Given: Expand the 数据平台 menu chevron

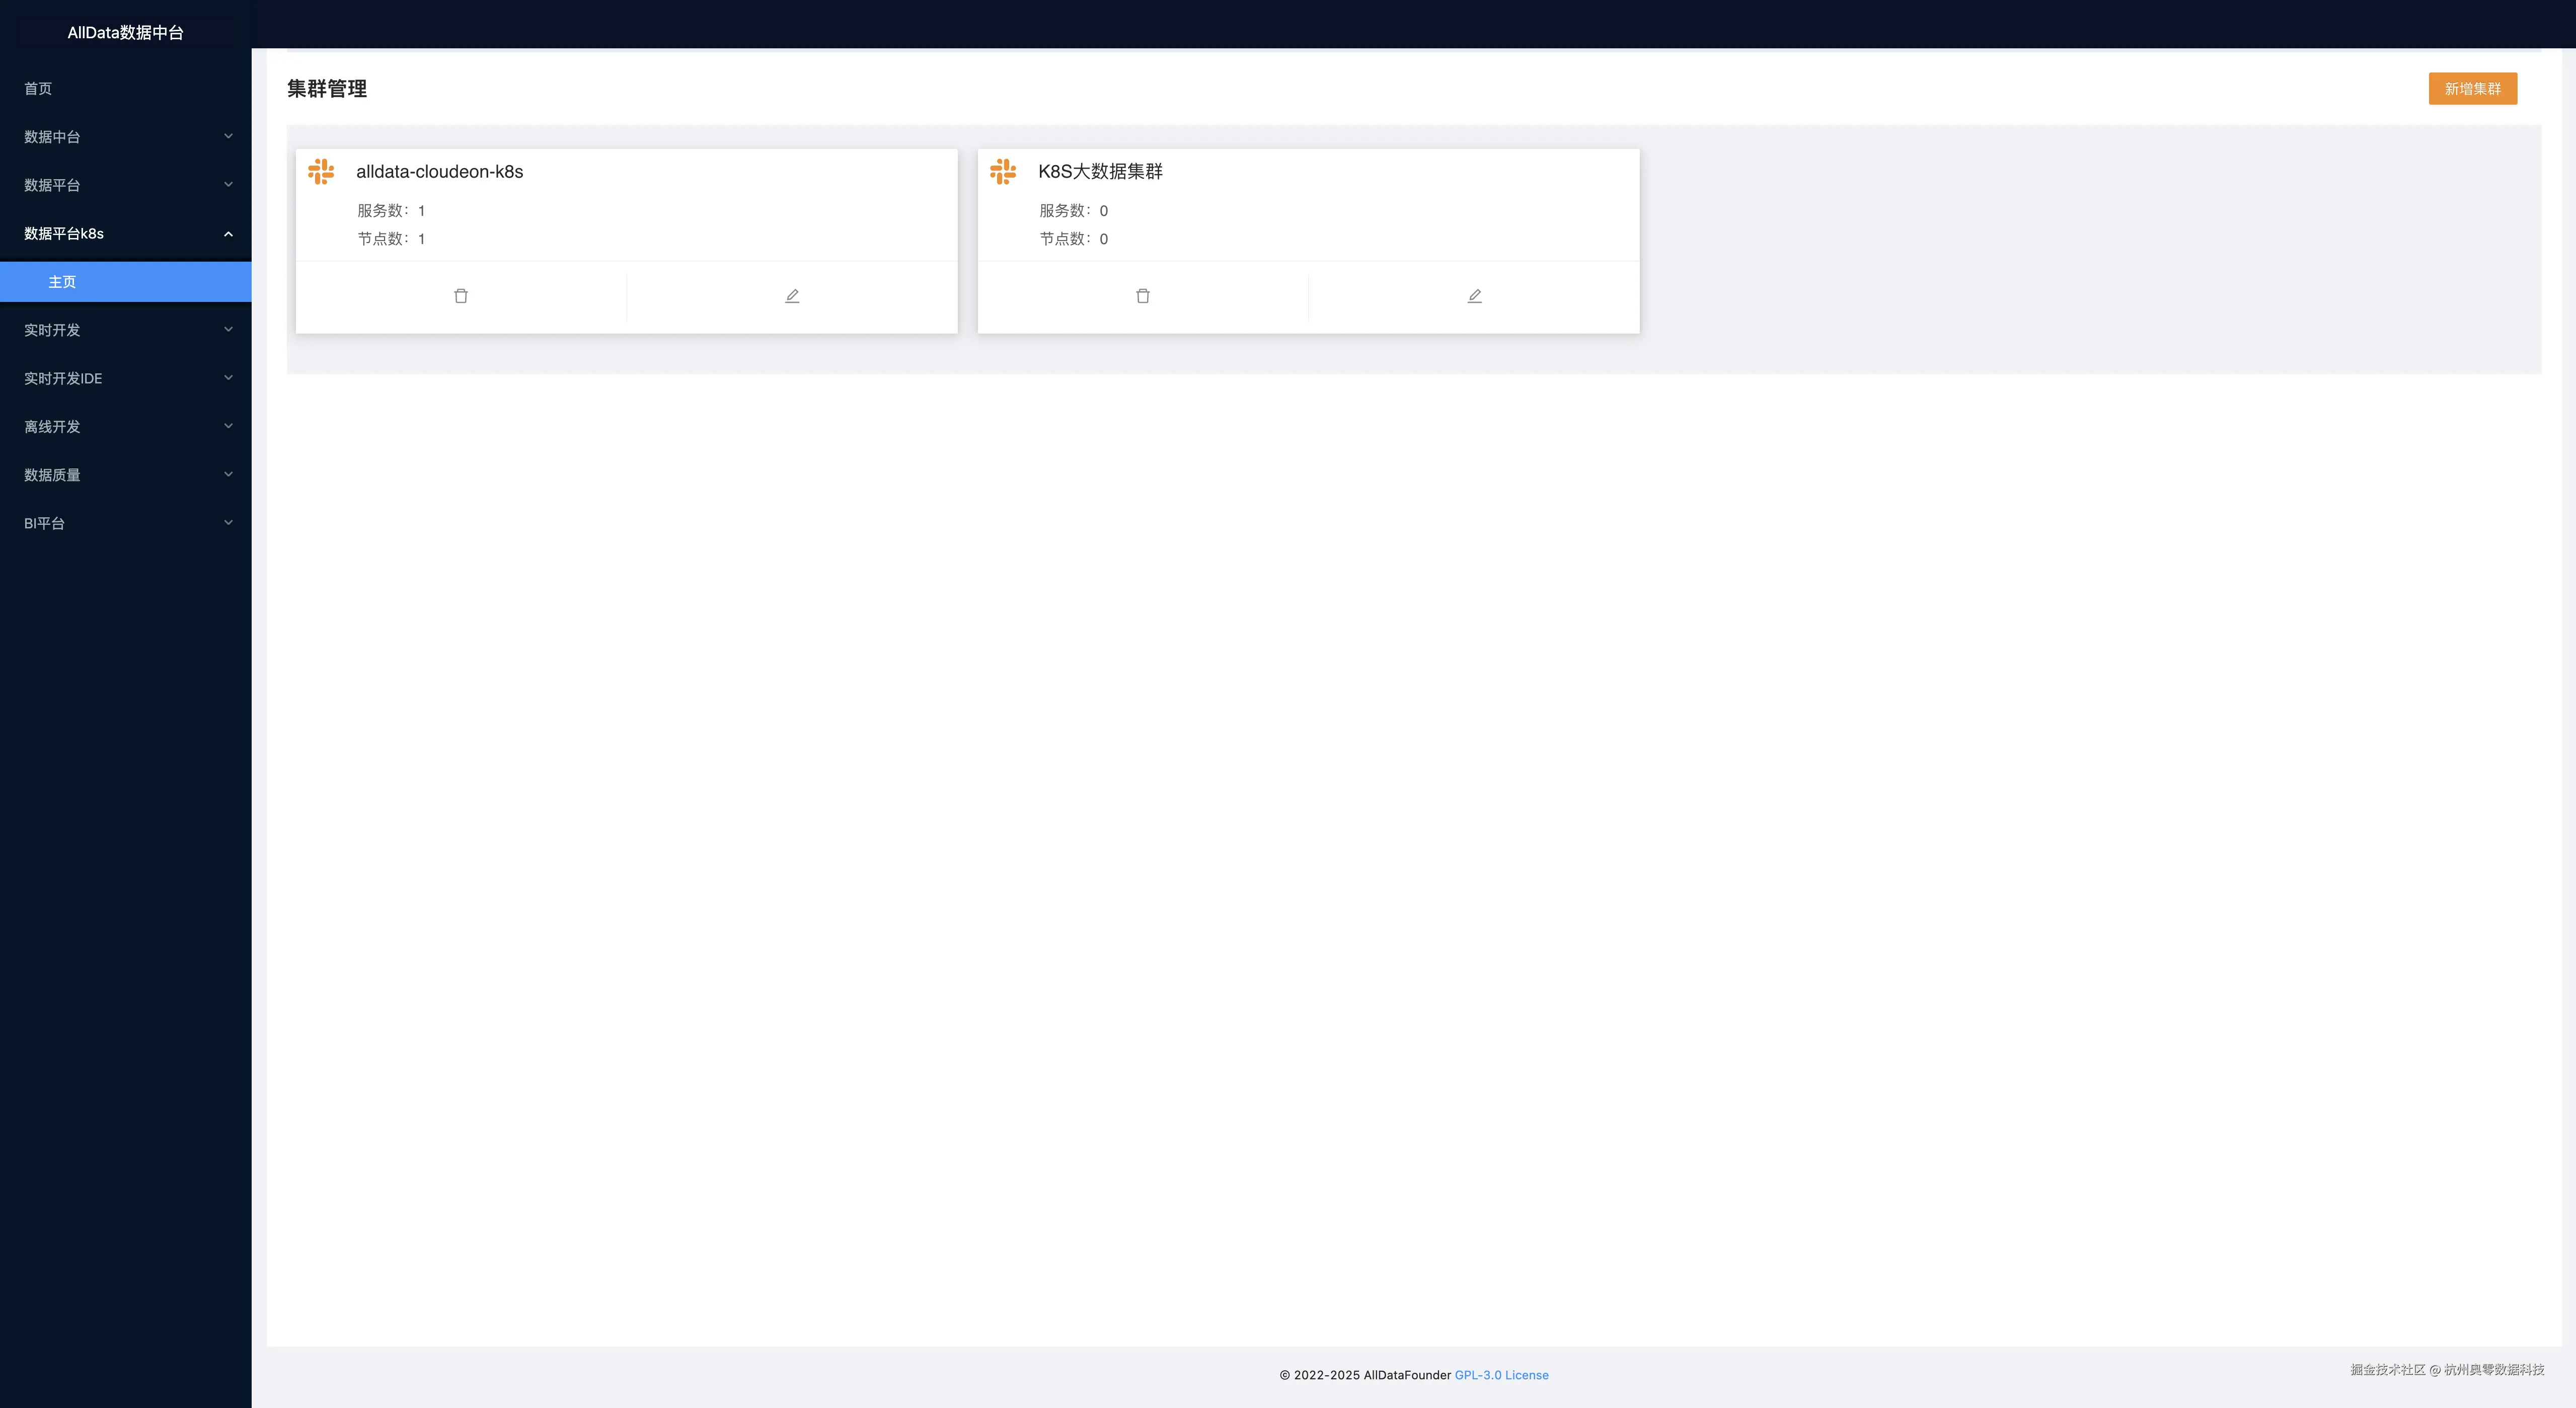Looking at the screenshot, I should click(x=228, y=185).
